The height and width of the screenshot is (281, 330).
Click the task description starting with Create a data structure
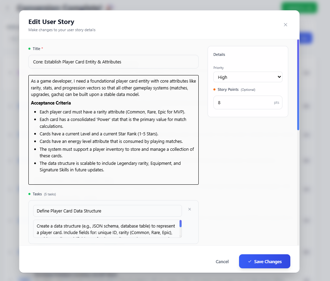click(x=106, y=229)
